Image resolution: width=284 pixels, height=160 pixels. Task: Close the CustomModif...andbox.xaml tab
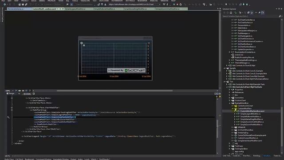point(63,9)
